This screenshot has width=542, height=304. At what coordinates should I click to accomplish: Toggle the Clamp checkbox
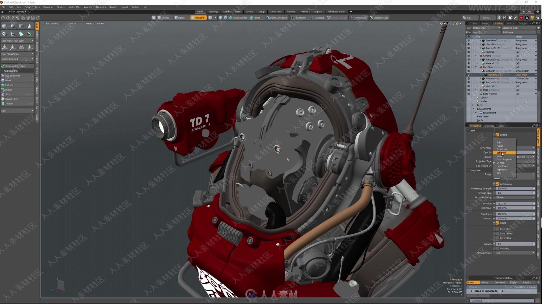[497, 223]
